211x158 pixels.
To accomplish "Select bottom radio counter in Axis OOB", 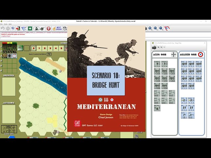I will coord(157,108).
